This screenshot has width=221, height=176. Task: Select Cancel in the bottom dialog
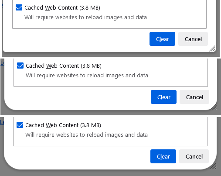point(194,156)
